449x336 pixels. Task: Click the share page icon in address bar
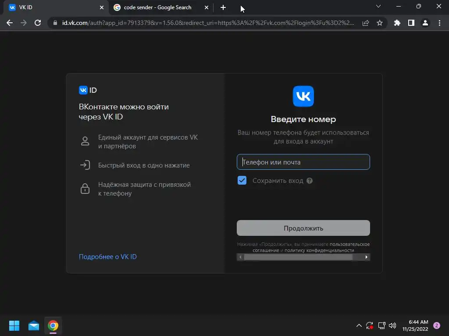point(365,23)
